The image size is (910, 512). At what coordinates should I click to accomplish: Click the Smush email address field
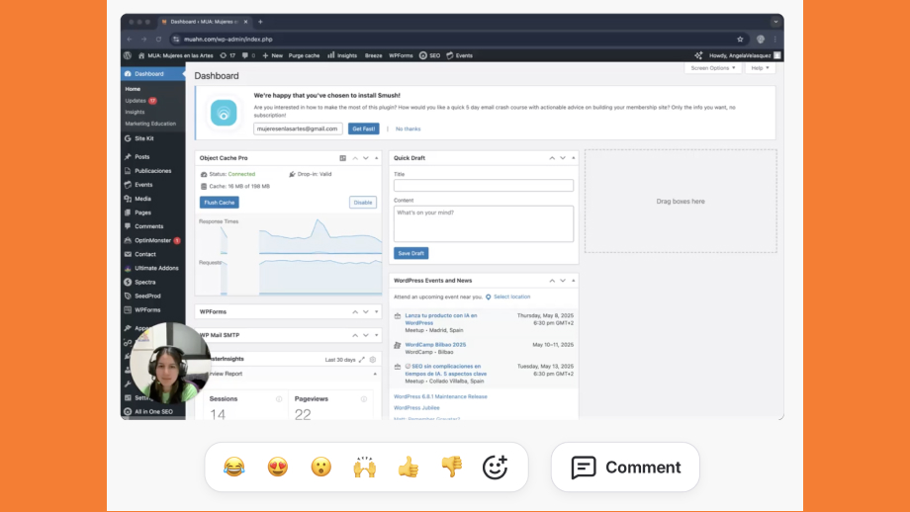coord(298,128)
